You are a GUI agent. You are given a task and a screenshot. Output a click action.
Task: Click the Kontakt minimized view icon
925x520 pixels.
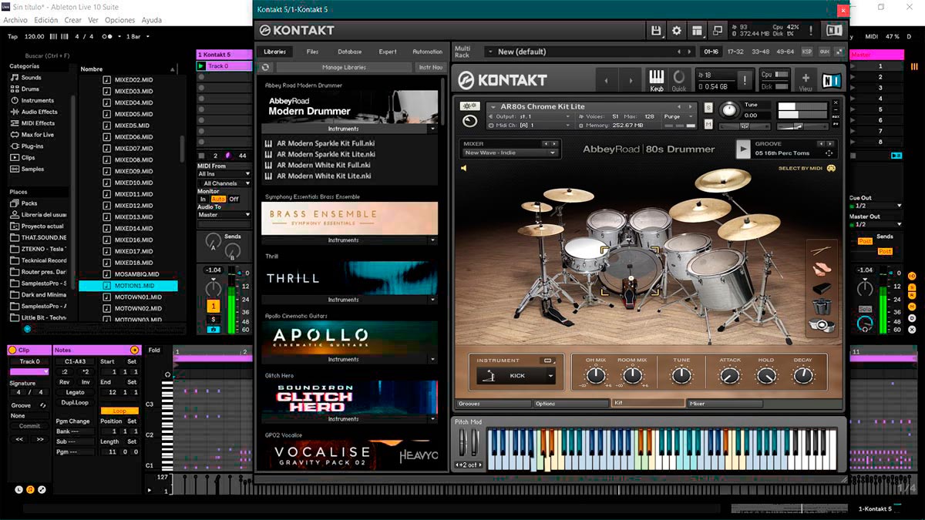(x=717, y=30)
